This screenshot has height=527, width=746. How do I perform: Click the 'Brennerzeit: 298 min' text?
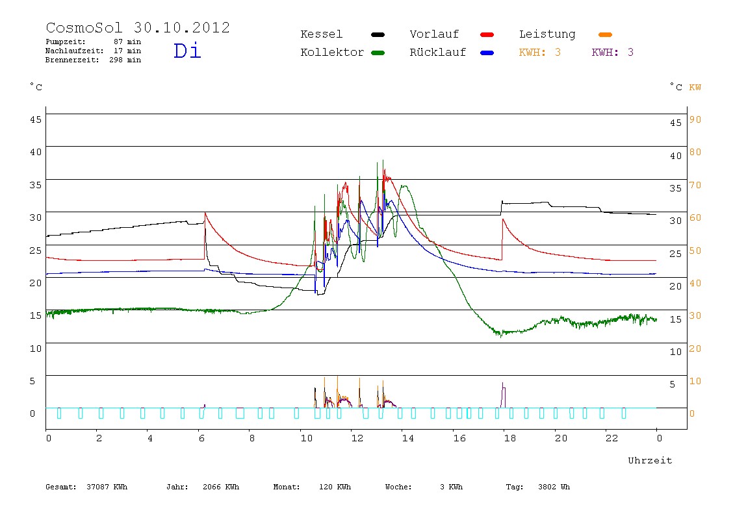(94, 60)
